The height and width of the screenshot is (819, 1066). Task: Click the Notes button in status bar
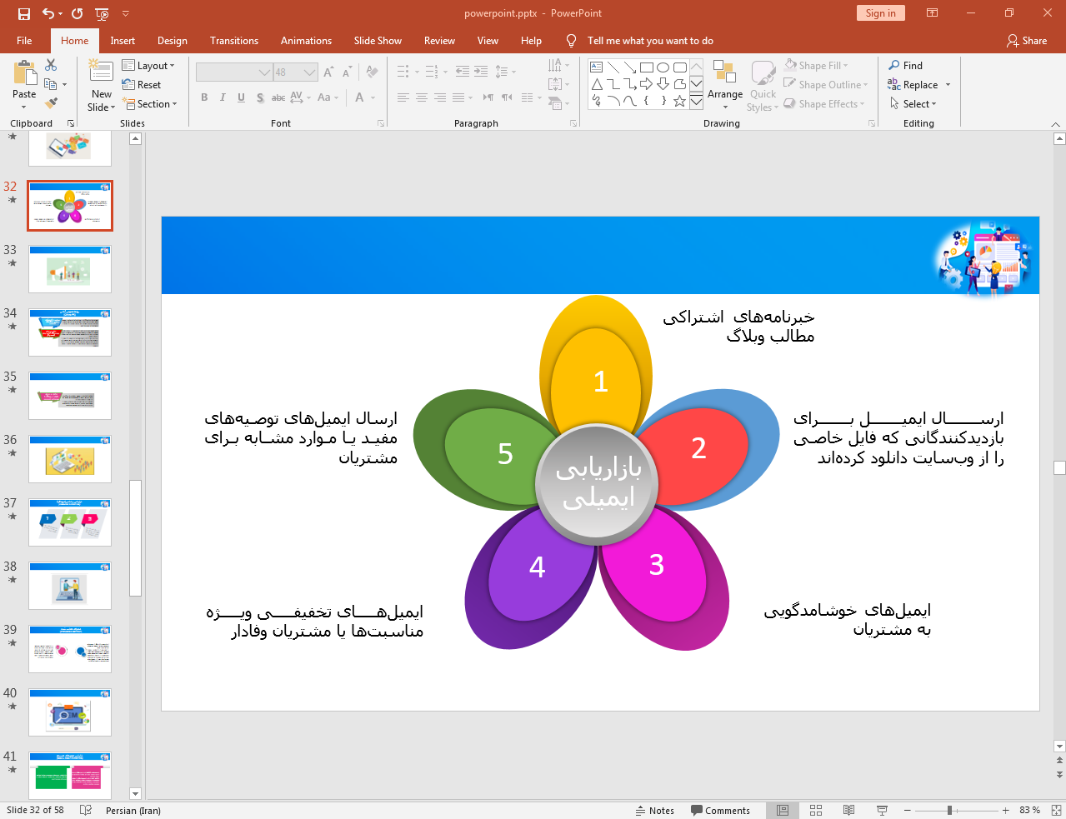point(655,811)
